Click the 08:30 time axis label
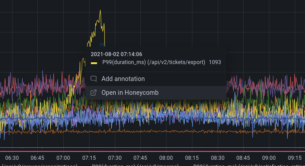Image resolution: width=305 pixels, height=166 pixels. (217, 158)
